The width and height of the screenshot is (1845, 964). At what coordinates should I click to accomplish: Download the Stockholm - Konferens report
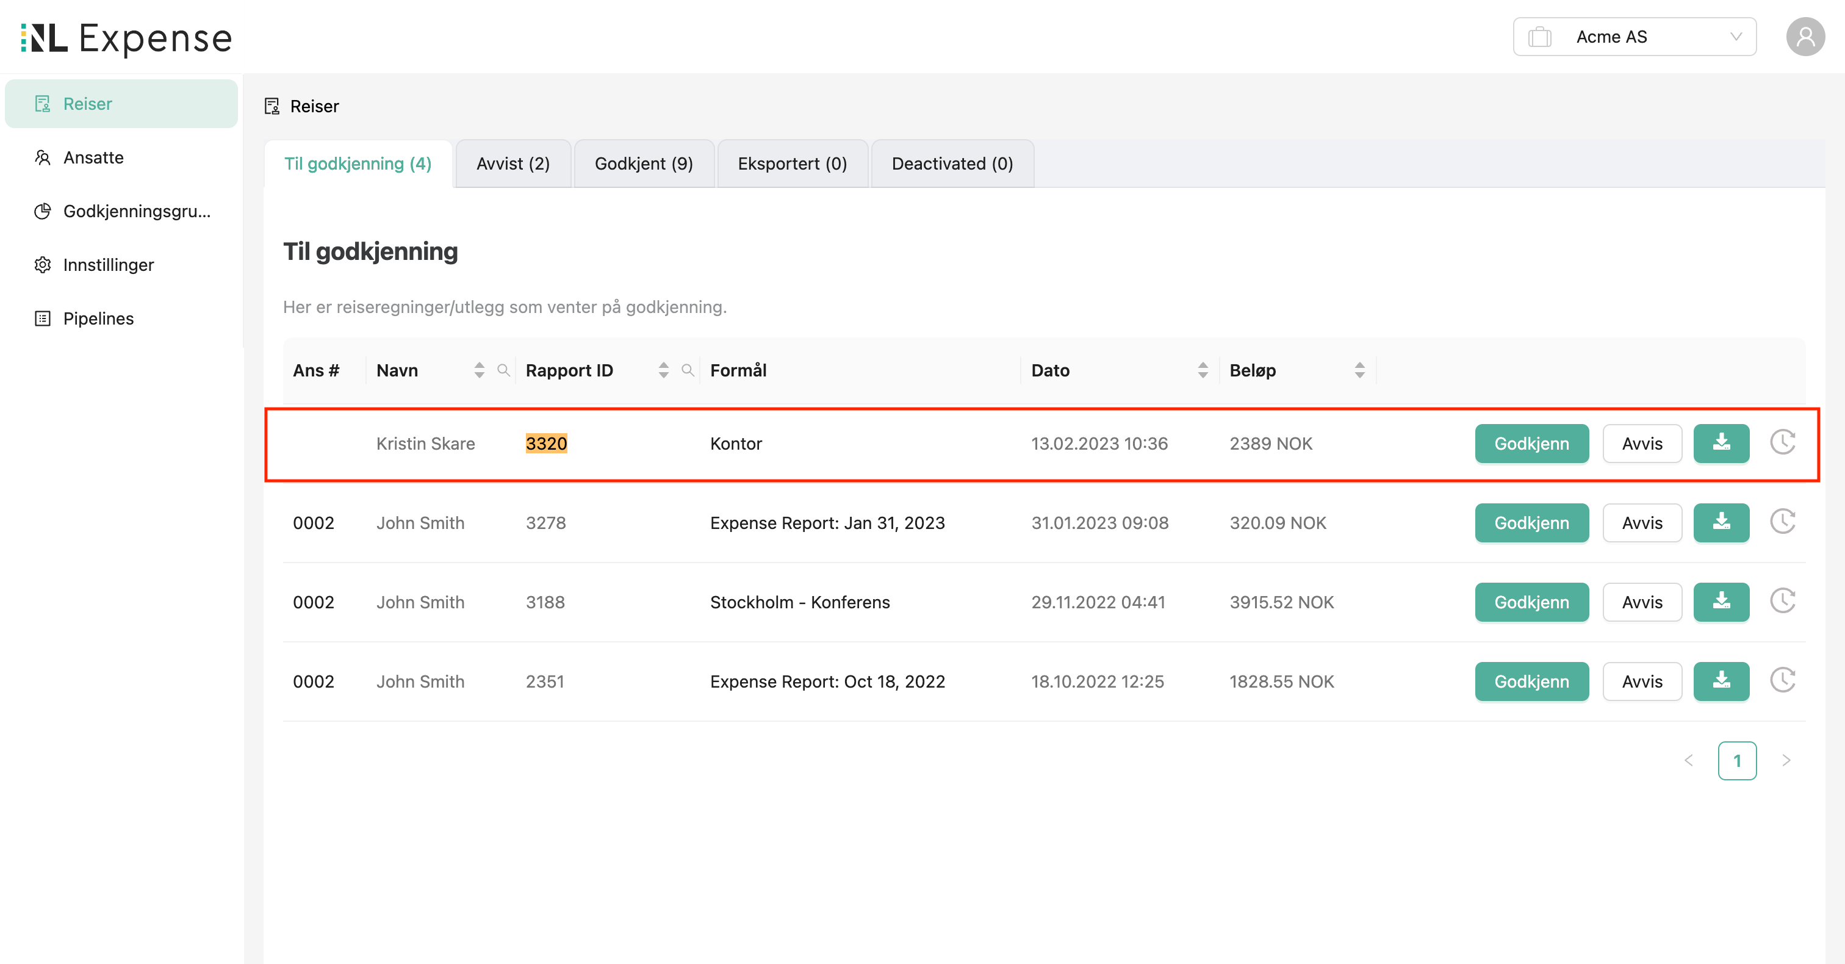pos(1721,602)
